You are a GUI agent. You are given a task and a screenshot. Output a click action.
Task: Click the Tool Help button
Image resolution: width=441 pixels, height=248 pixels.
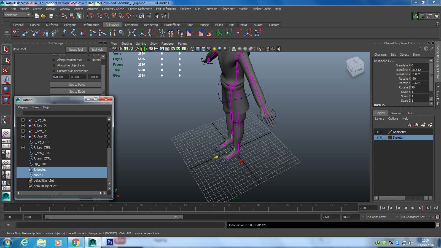tap(98, 50)
